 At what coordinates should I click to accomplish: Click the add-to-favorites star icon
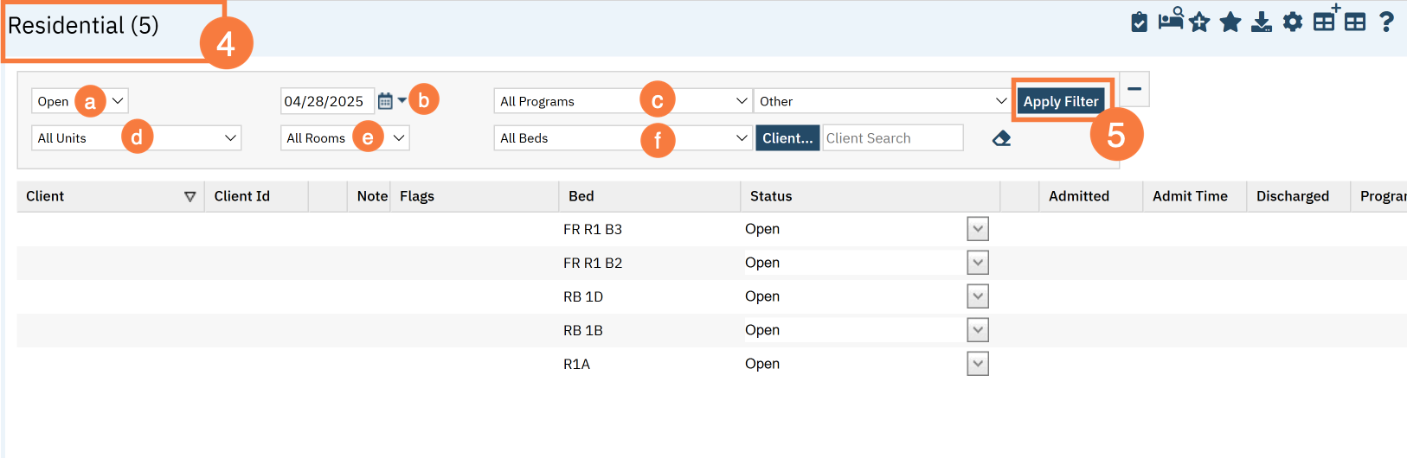[1199, 22]
